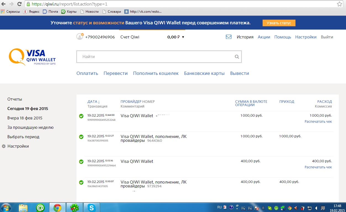Sort by the ДАТА column header
The image size is (346, 212).
click(94, 101)
